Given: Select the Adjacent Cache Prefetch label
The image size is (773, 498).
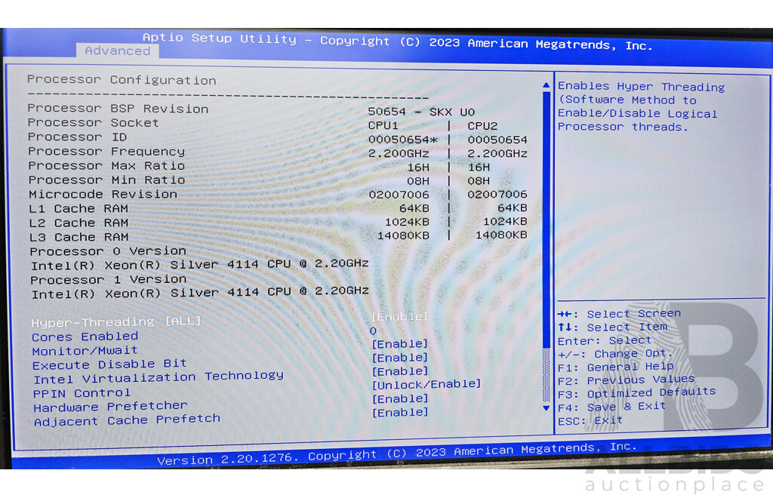Looking at the screenshot, I should (127, 420).
